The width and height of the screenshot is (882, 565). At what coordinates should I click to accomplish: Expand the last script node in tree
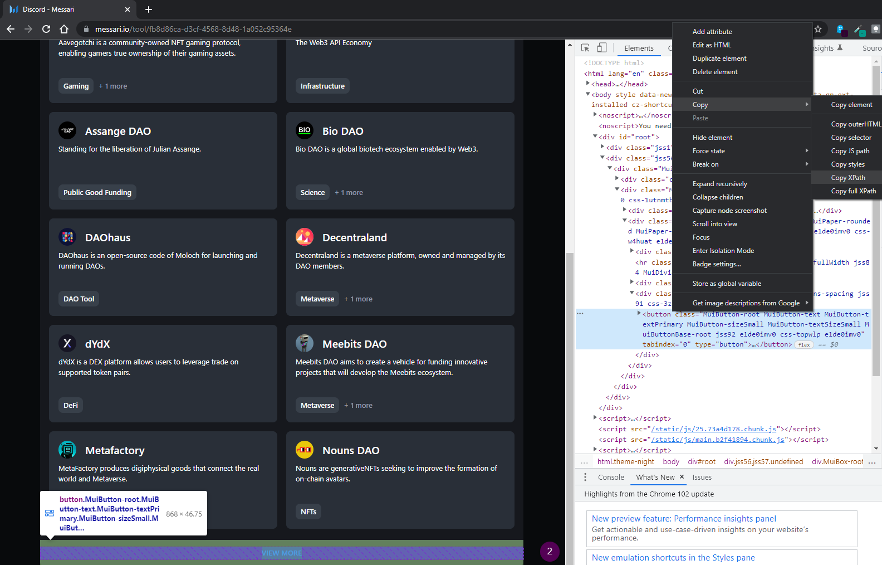(595, 450)
